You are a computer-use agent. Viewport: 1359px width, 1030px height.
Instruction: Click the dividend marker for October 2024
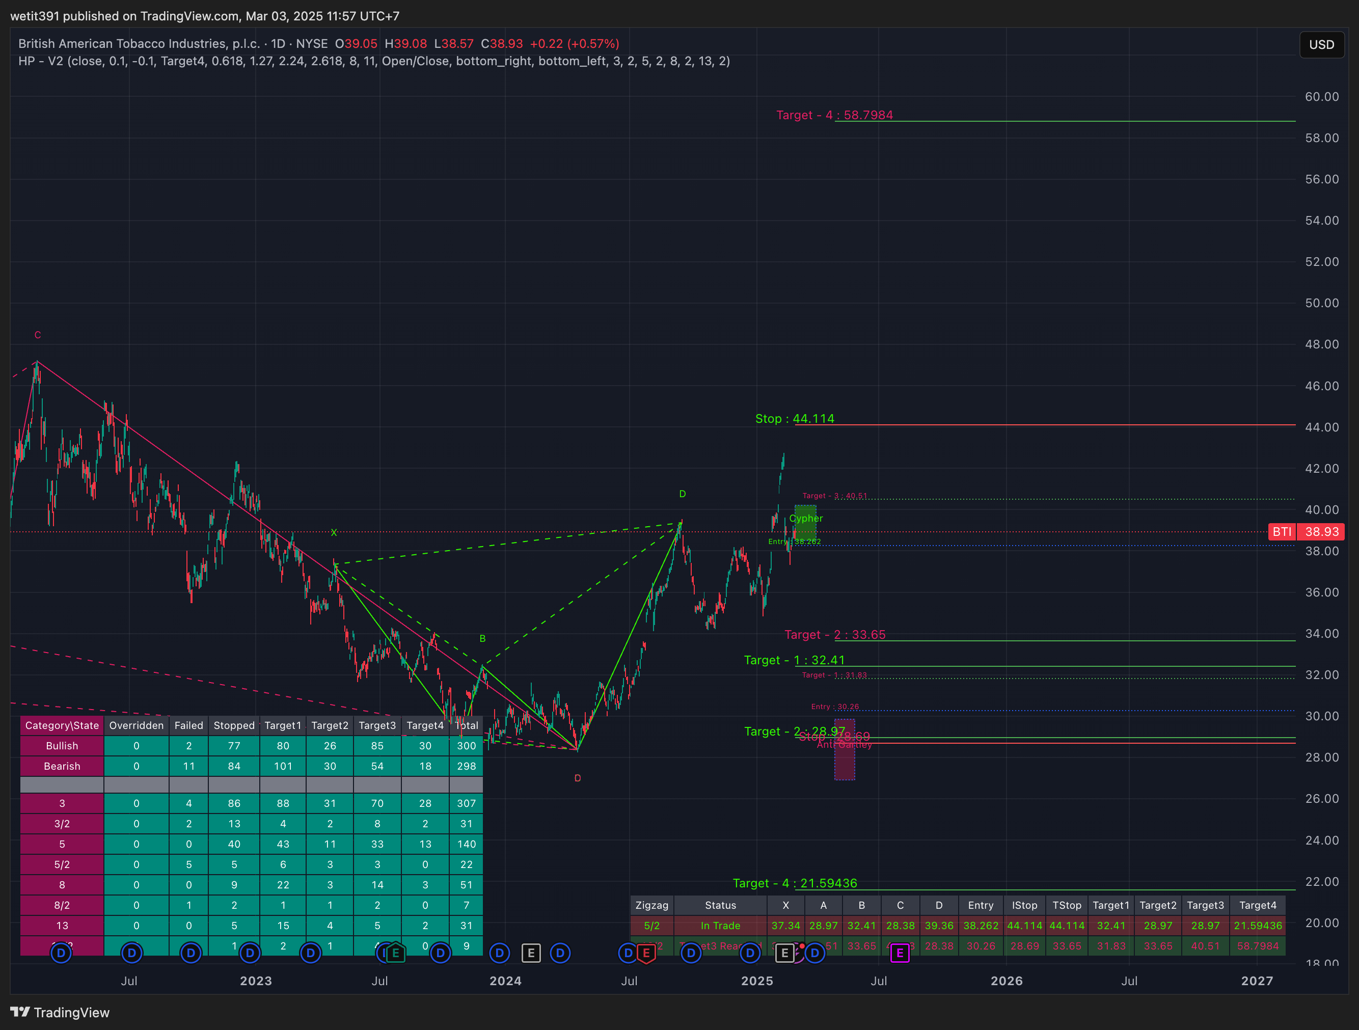tap(691, 953)
